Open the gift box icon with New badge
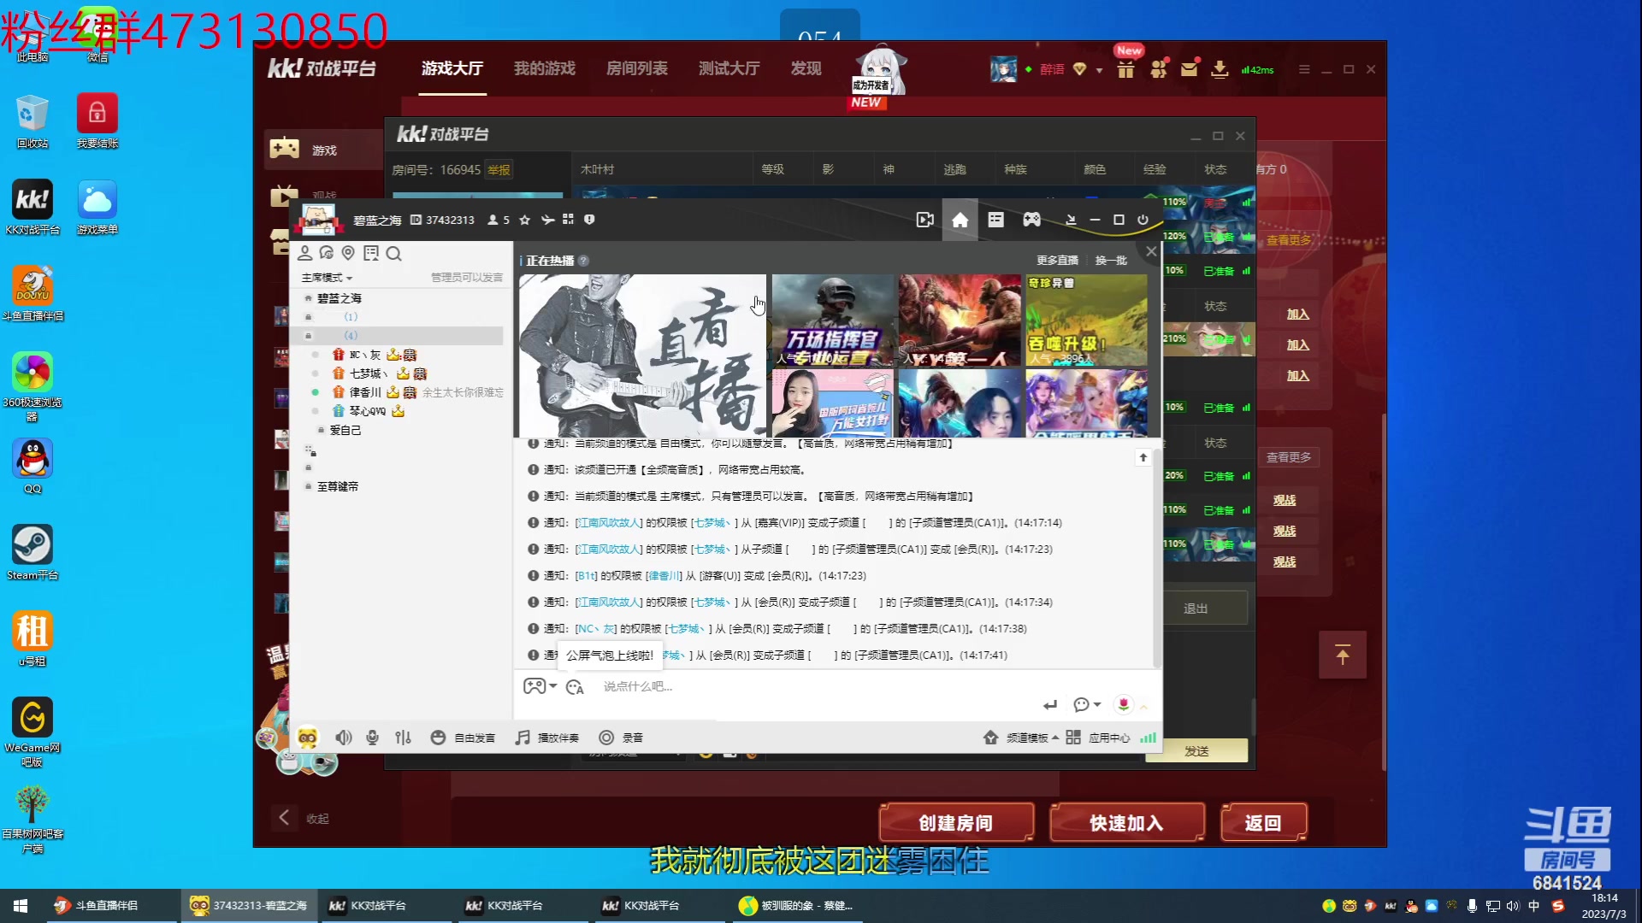Image resolution: width=1642 pixels, height=923 pixels. 1125,68
